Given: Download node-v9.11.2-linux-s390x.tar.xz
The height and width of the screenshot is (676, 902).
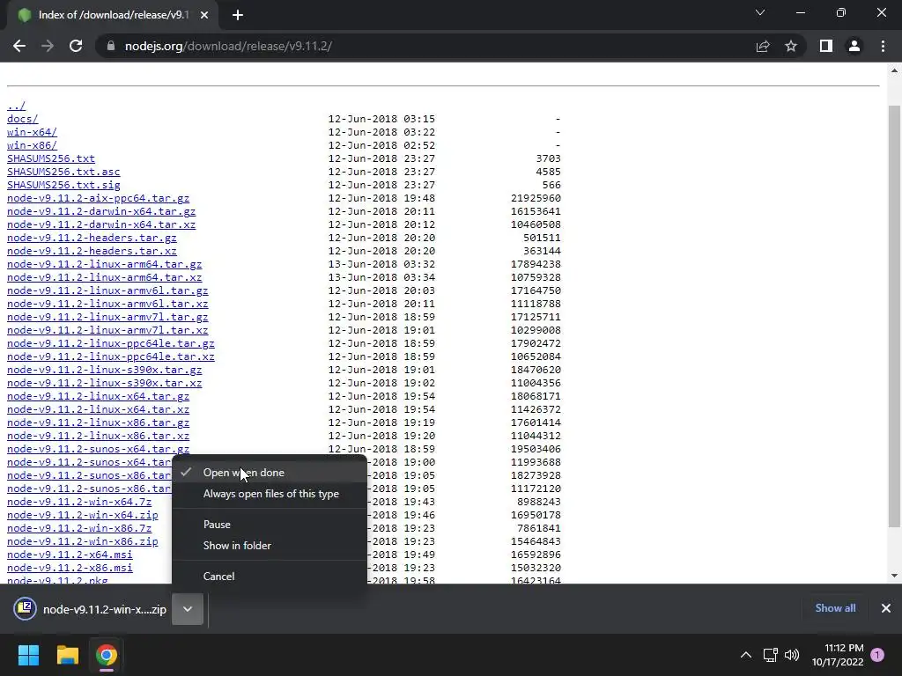Looking at the screenshot, I should pos(105,384).
